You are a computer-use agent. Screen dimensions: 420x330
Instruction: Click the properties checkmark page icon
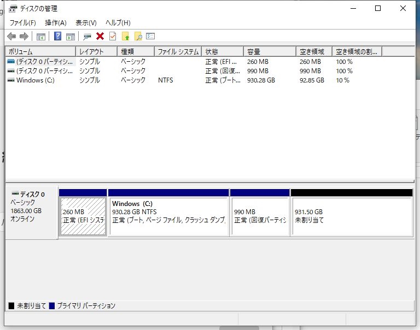click(113, 36)
